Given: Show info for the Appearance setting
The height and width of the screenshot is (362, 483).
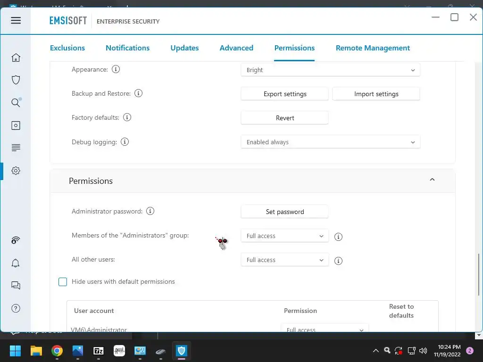Looking at the screenshot, I should 116,69.
